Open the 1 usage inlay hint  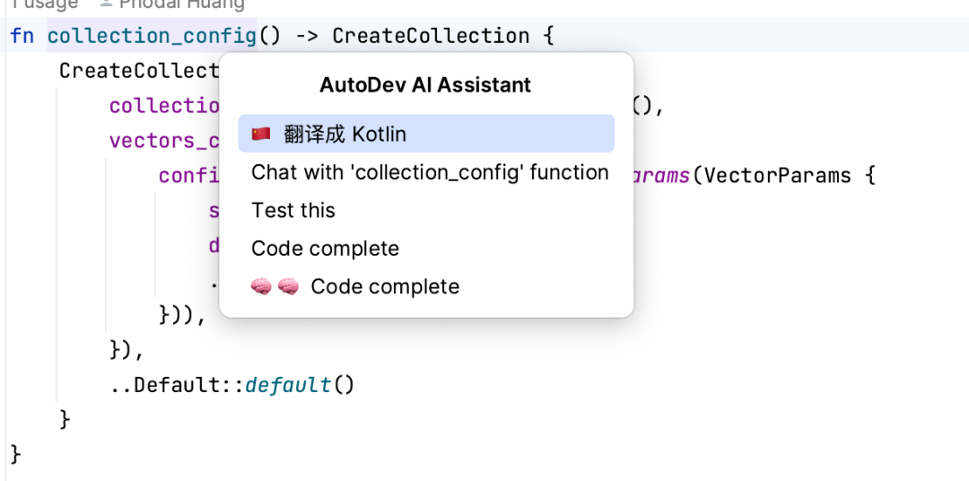pyautogui.click(x=45, y=4)
